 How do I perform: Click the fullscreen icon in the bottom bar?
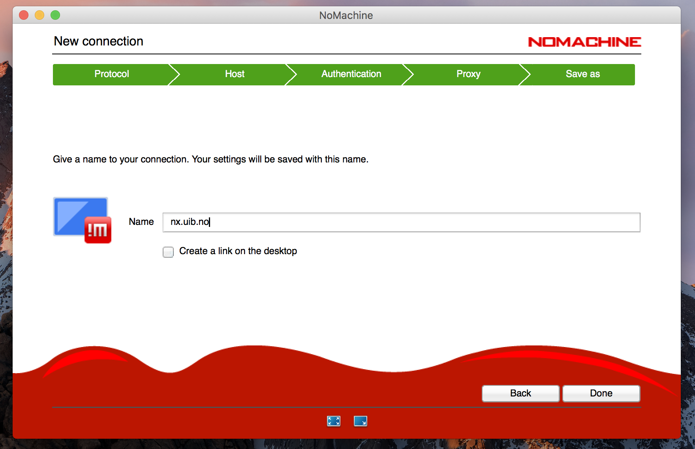(x=334, y=421)
